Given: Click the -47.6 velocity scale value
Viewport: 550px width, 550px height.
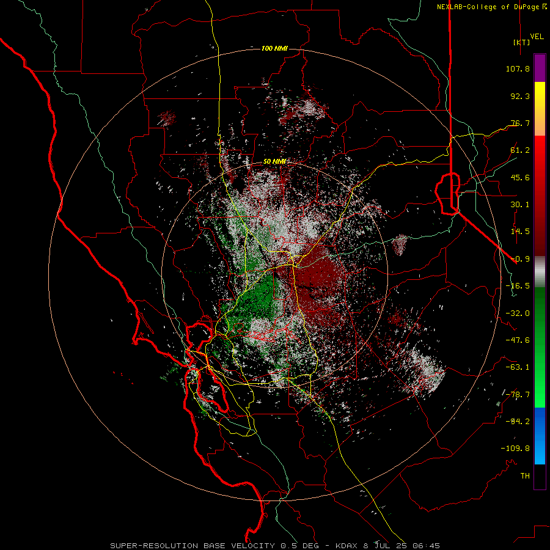Looking at the screenshot, I should click(x=518, y=340).
